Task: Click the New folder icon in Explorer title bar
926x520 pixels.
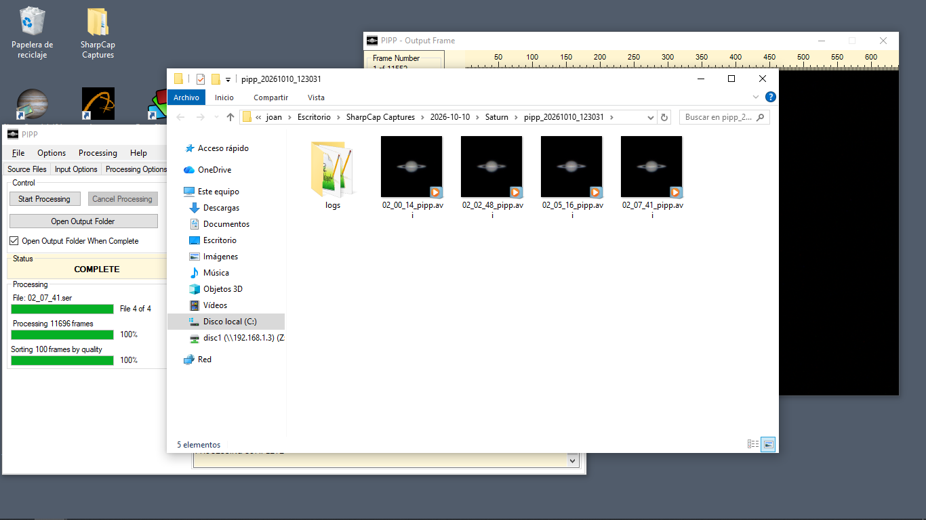Action: pos(216,79)
